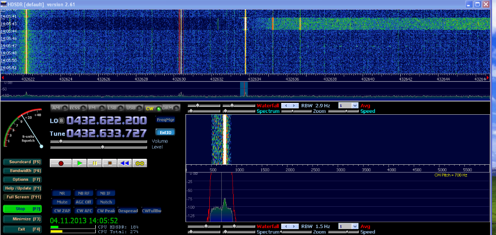Click the brown stop playback button

click(110, 163)
